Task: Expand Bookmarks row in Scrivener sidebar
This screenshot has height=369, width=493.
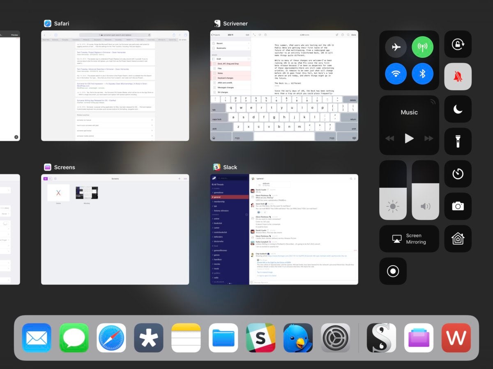Action: coord(230,48)
